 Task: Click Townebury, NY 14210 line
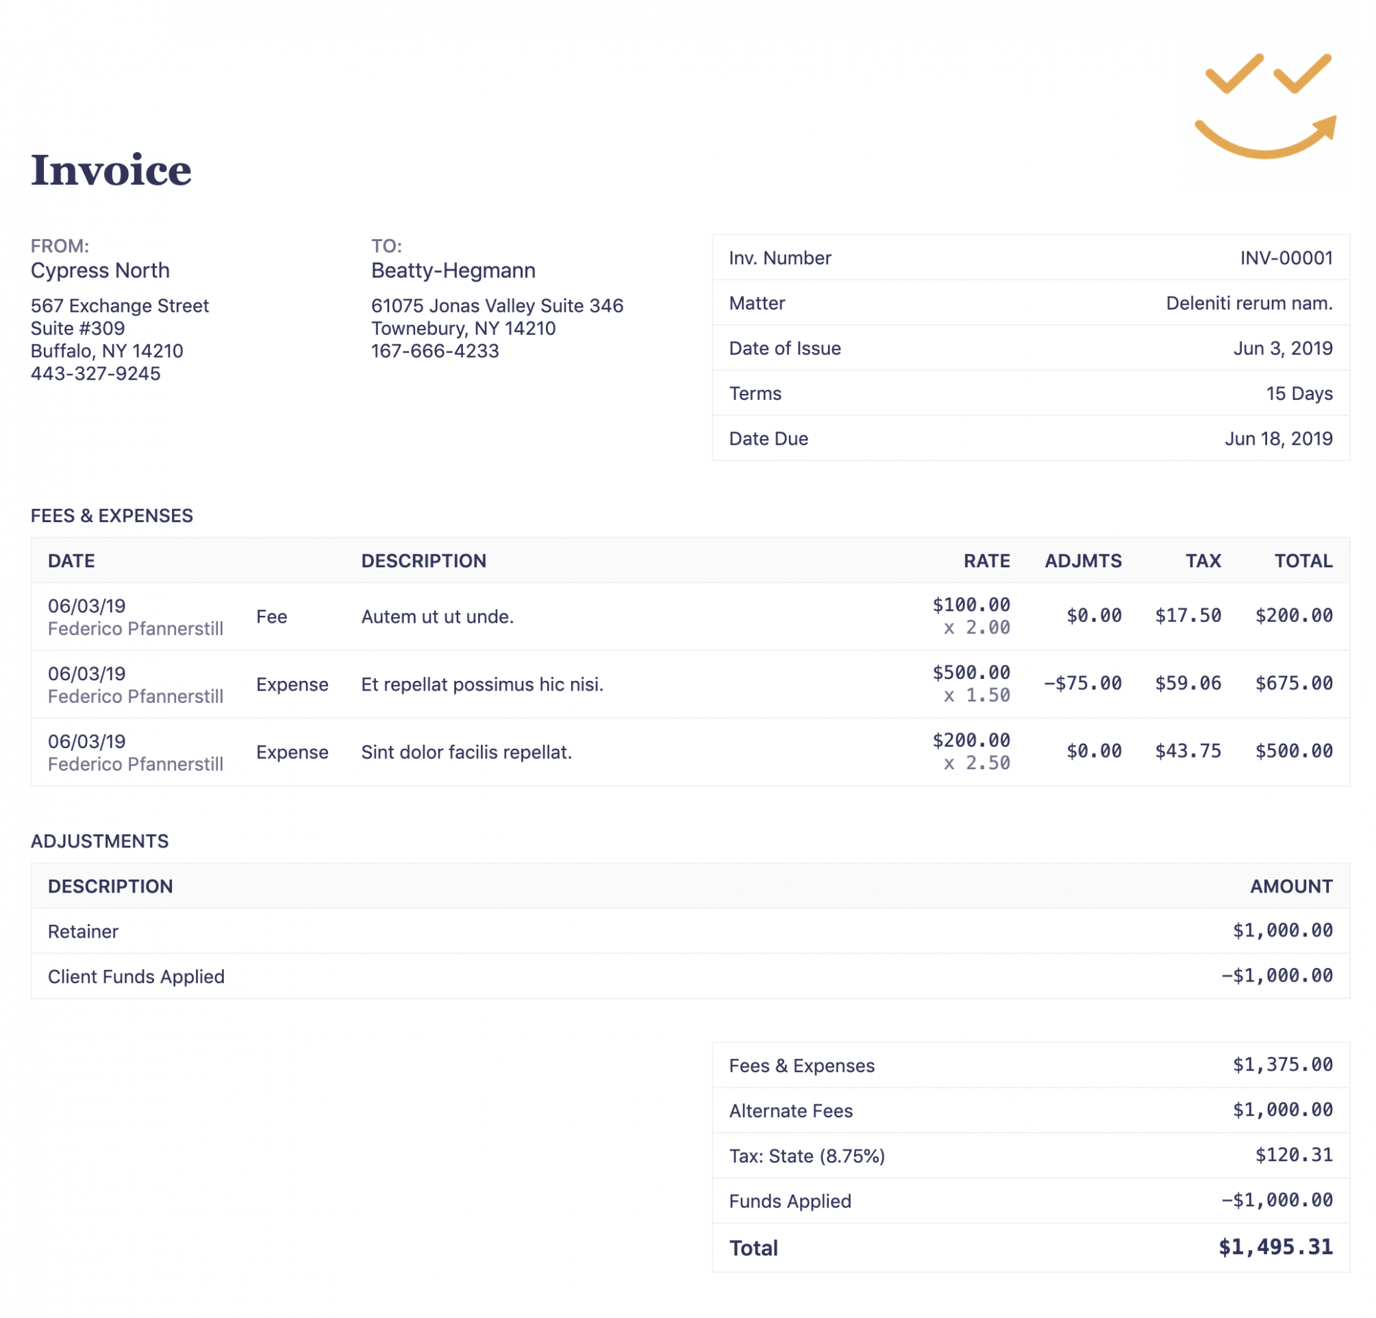click(463, 328)
